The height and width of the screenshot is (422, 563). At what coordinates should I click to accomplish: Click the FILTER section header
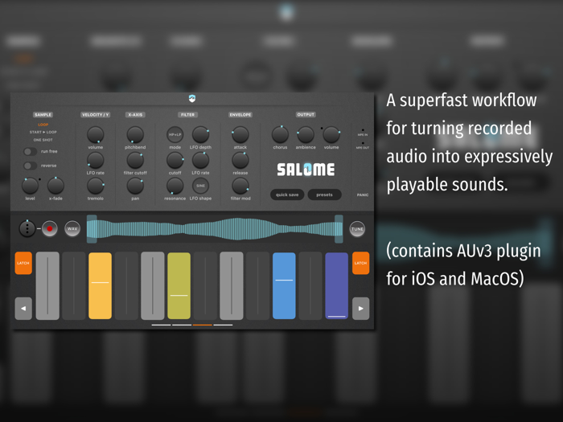point(187,115)
